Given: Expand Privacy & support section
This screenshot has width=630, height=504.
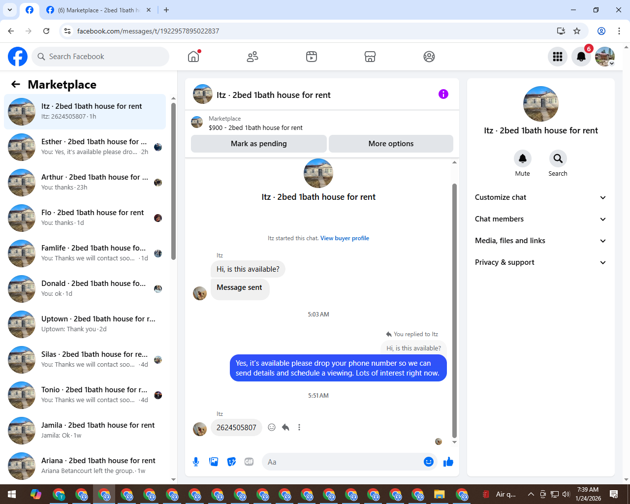Looking at the screenshot, I should (x=540, y=262).
